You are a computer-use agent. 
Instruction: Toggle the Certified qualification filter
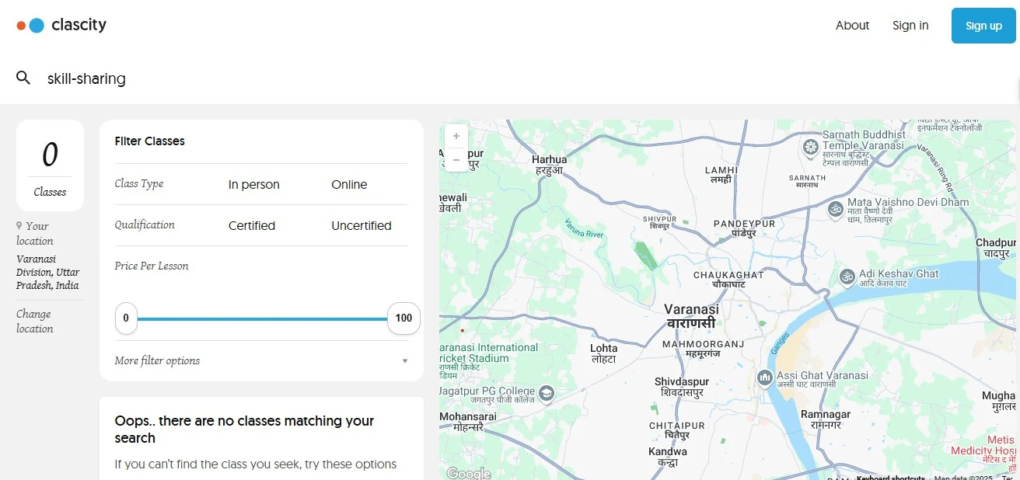click(252, 226)
